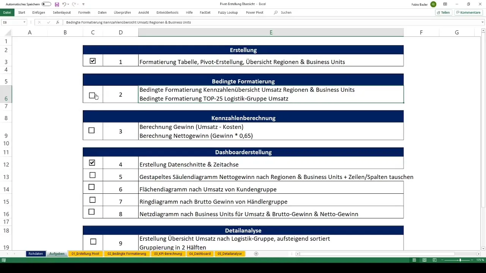Select the cell 'Flächendiagramm nach Umsatz von Kundengruppe'
This screenshot has width=486, height=273.
271,187
